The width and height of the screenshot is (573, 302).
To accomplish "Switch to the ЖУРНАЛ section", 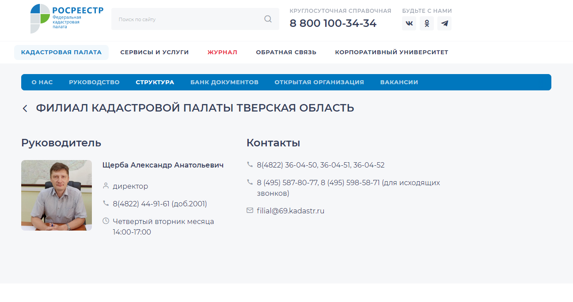I will click(x=222, y=52).
